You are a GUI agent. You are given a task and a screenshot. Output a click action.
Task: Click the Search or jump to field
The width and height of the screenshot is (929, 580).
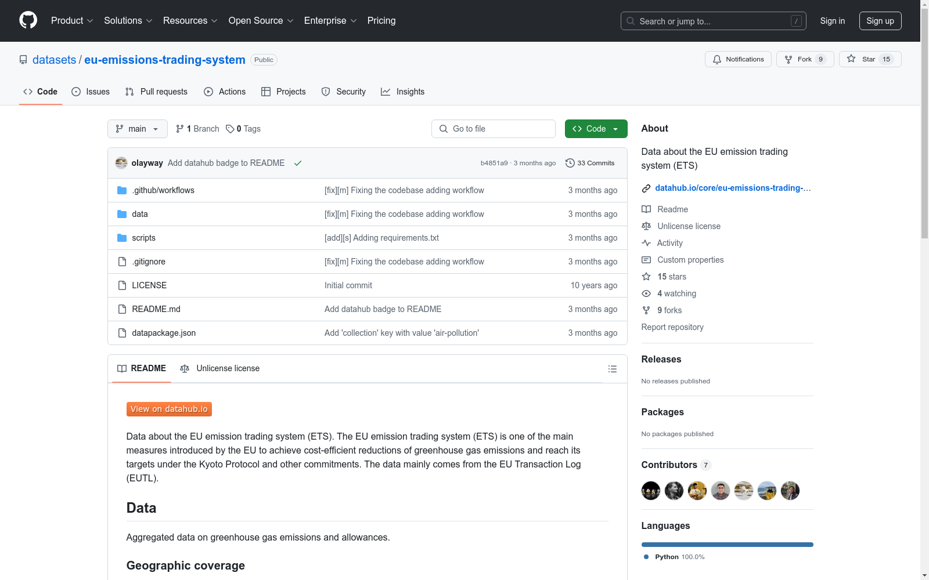click(714, 21)
